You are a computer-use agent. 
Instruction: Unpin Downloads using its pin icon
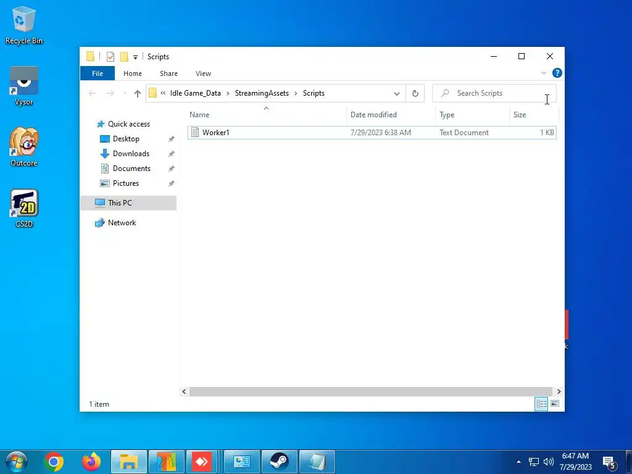[x=172, y=154]
